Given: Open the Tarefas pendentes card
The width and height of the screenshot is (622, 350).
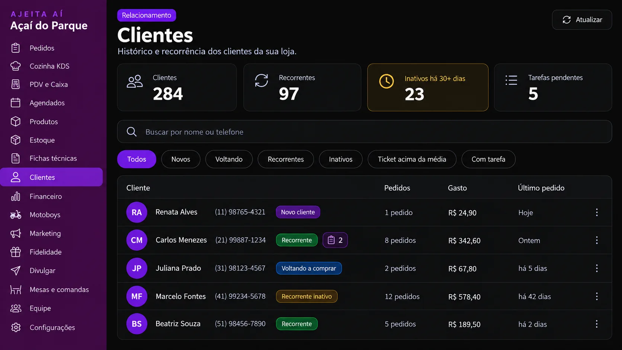Looking at the screenshot, I should (x=553, y=87).
